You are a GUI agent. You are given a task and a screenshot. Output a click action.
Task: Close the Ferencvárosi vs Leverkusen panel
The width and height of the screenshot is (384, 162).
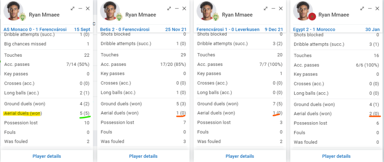[281, 8]
